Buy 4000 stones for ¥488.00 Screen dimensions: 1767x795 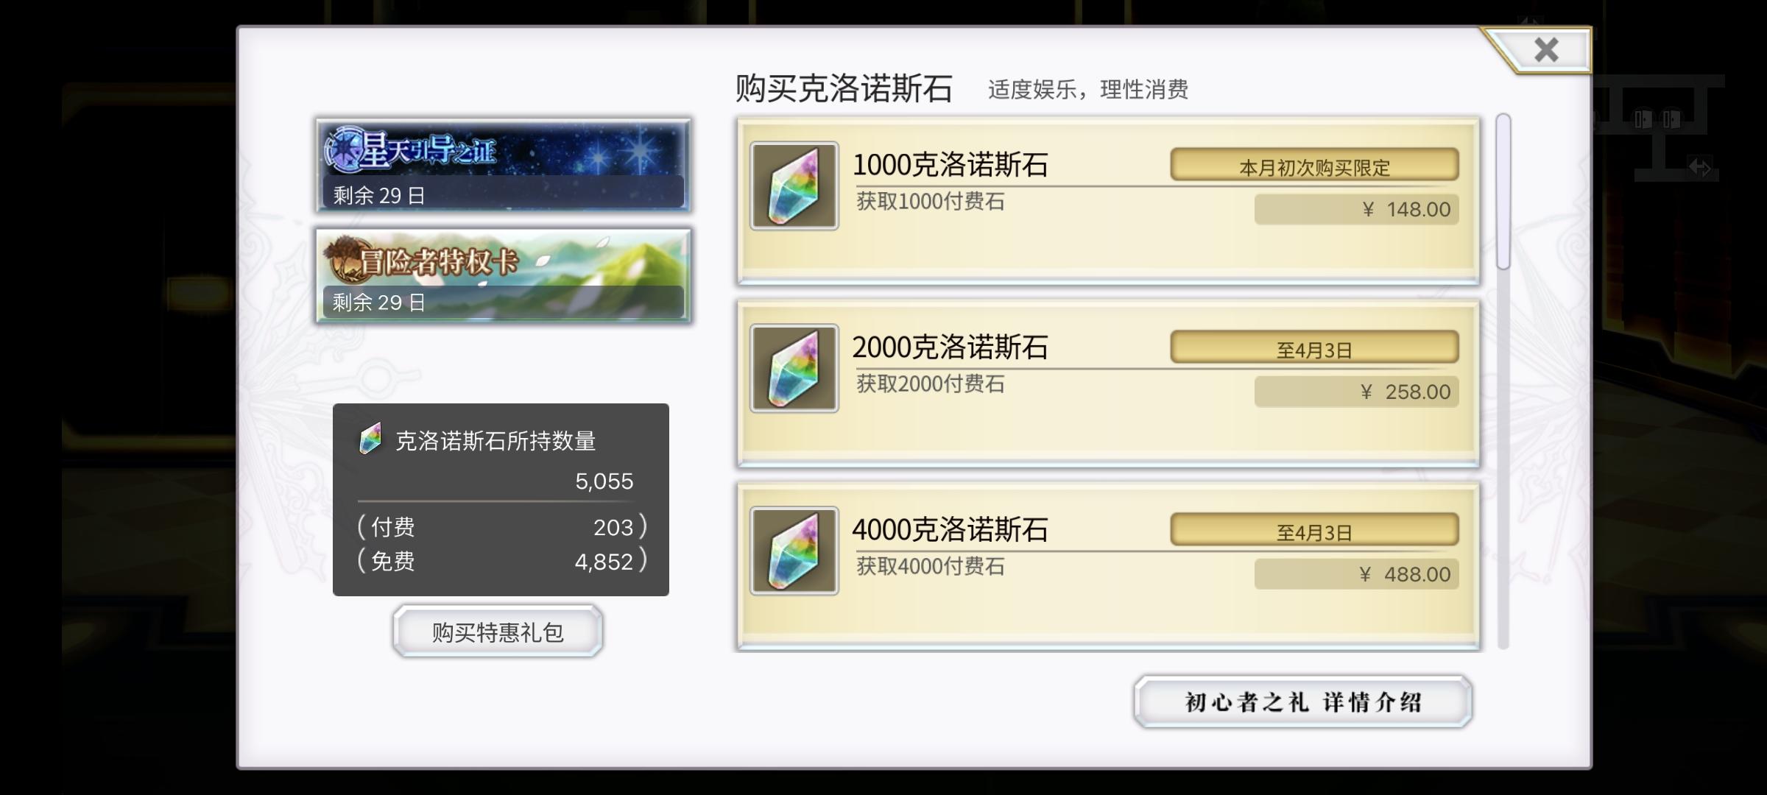[1356, 574]
